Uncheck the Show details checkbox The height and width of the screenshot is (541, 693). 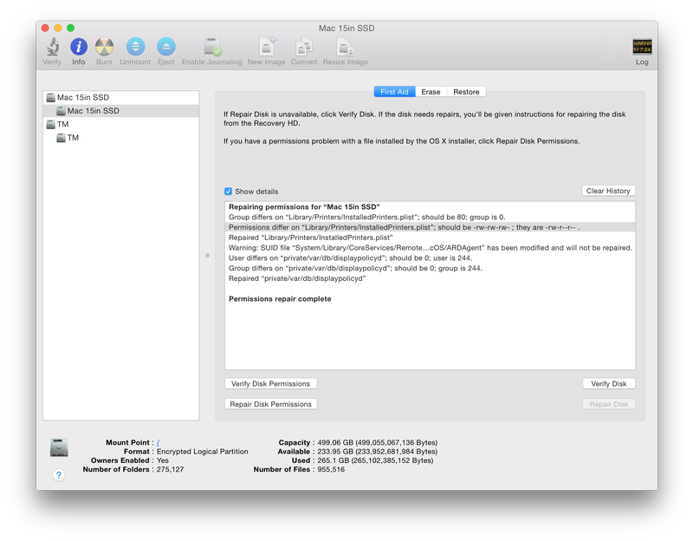(228, 192)
